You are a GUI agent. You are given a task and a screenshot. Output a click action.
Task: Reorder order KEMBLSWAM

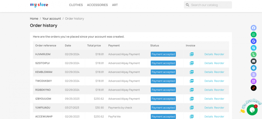[x=219, y=72]
